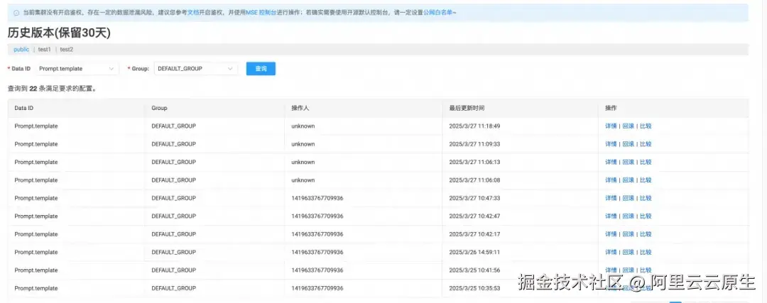Click the info icon in the warning banner

coord(16,13)
